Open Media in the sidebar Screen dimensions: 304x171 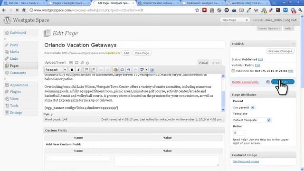click(14, 52)
